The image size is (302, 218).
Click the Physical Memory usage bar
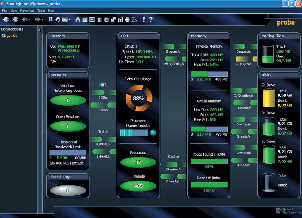click(x=209, y=74)
